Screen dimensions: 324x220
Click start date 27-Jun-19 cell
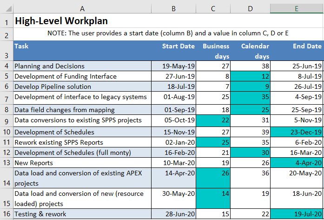[x=174, y=76]
